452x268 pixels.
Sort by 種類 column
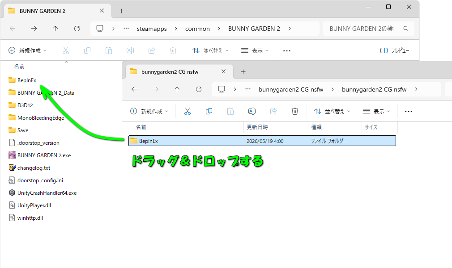click(316, 127)
